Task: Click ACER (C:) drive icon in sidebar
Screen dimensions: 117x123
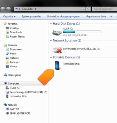Action: tap(7, 88)
